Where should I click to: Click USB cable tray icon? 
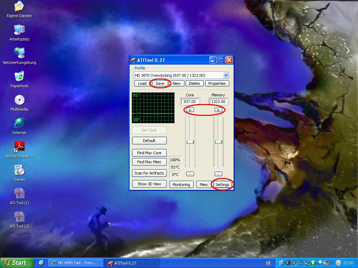[307, 263]
